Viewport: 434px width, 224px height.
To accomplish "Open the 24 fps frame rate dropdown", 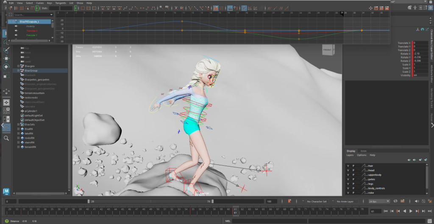I will coord(379,201).
